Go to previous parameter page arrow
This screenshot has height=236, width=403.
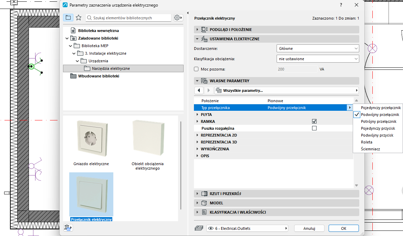point(199,90)
